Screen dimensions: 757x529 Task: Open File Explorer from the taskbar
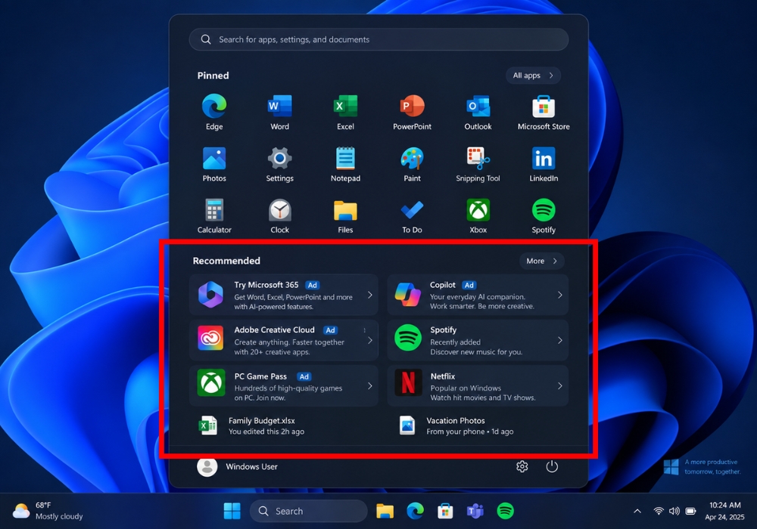click(x=385, y=511)
